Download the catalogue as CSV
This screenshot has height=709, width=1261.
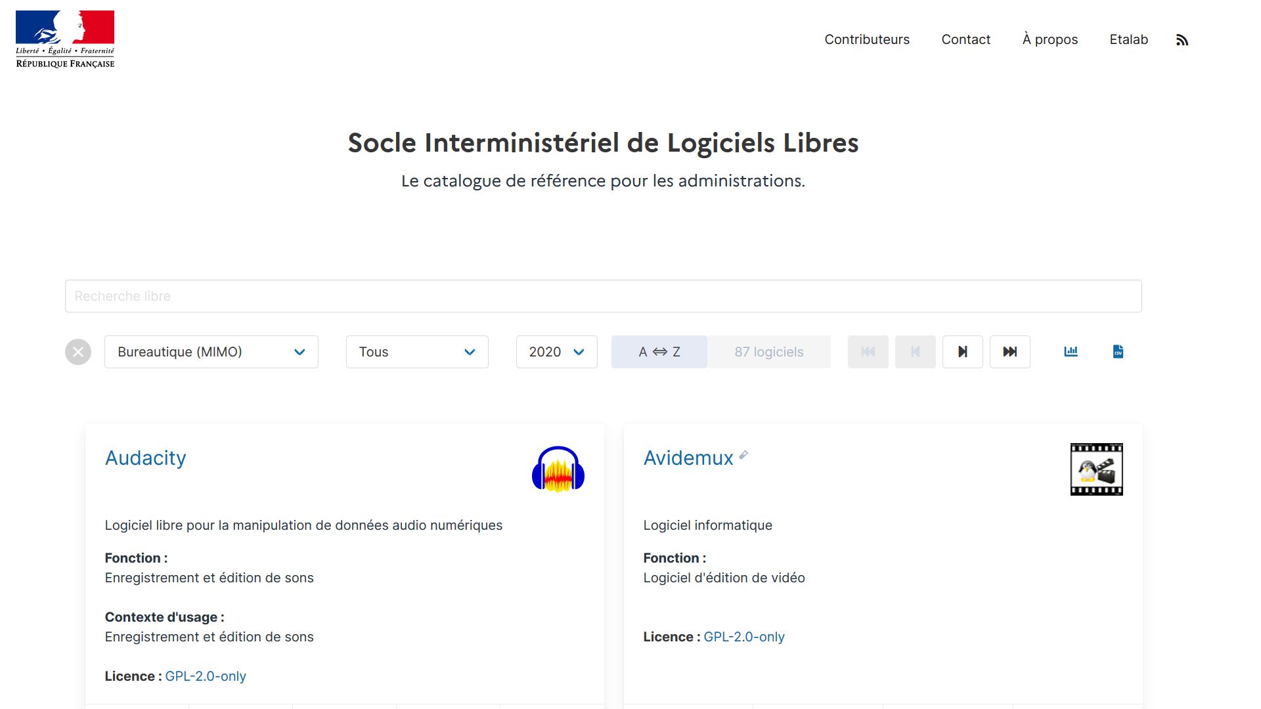pyautogui.click(x=1118, y=351)
